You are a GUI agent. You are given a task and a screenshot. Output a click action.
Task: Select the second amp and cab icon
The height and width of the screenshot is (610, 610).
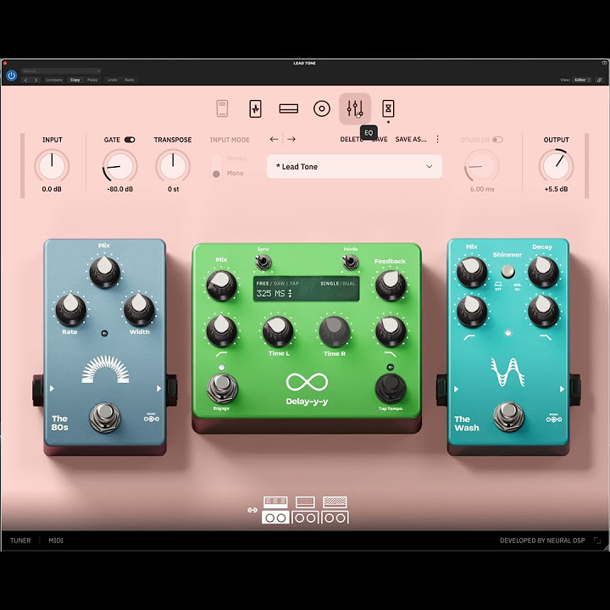click(x=305, y=510)
